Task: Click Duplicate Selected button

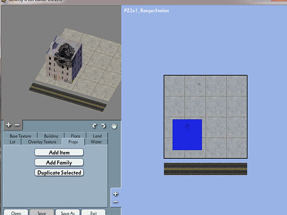Action: click(59, 173)
